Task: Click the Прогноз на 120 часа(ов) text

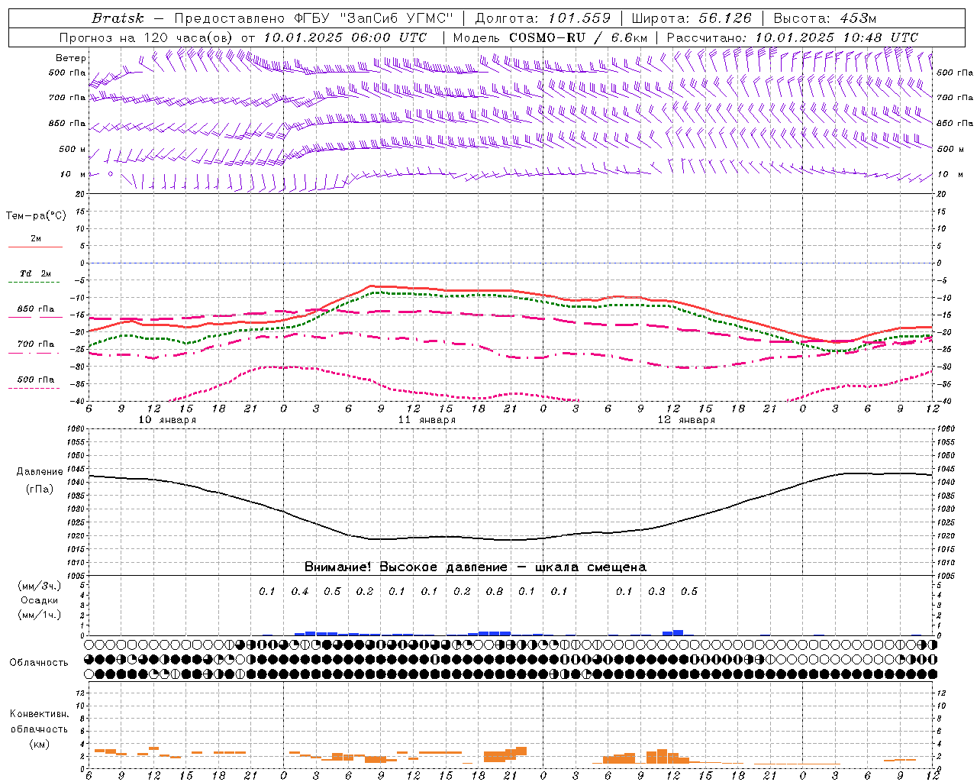Action: [x=147, y=37]
